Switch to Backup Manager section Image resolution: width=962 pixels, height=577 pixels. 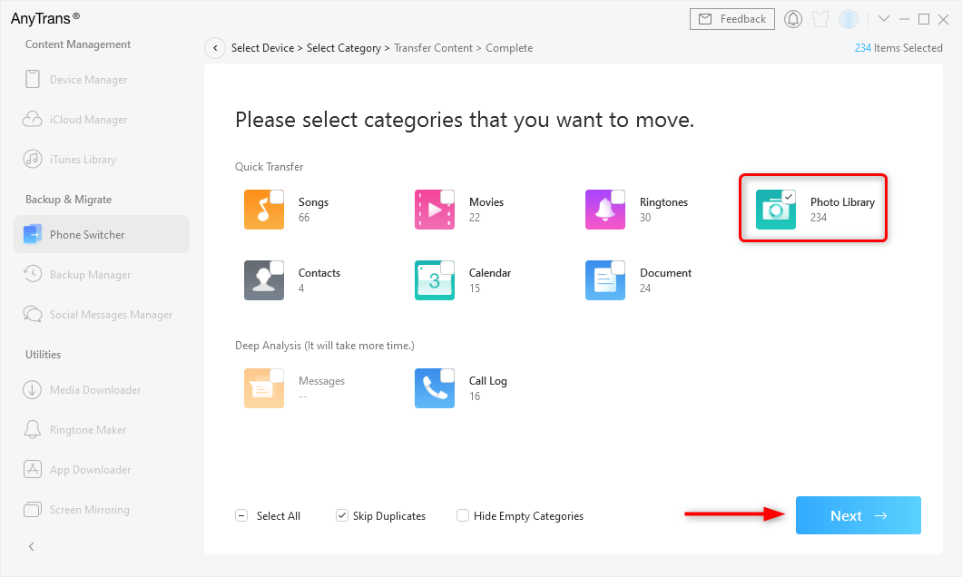(90, 275)
